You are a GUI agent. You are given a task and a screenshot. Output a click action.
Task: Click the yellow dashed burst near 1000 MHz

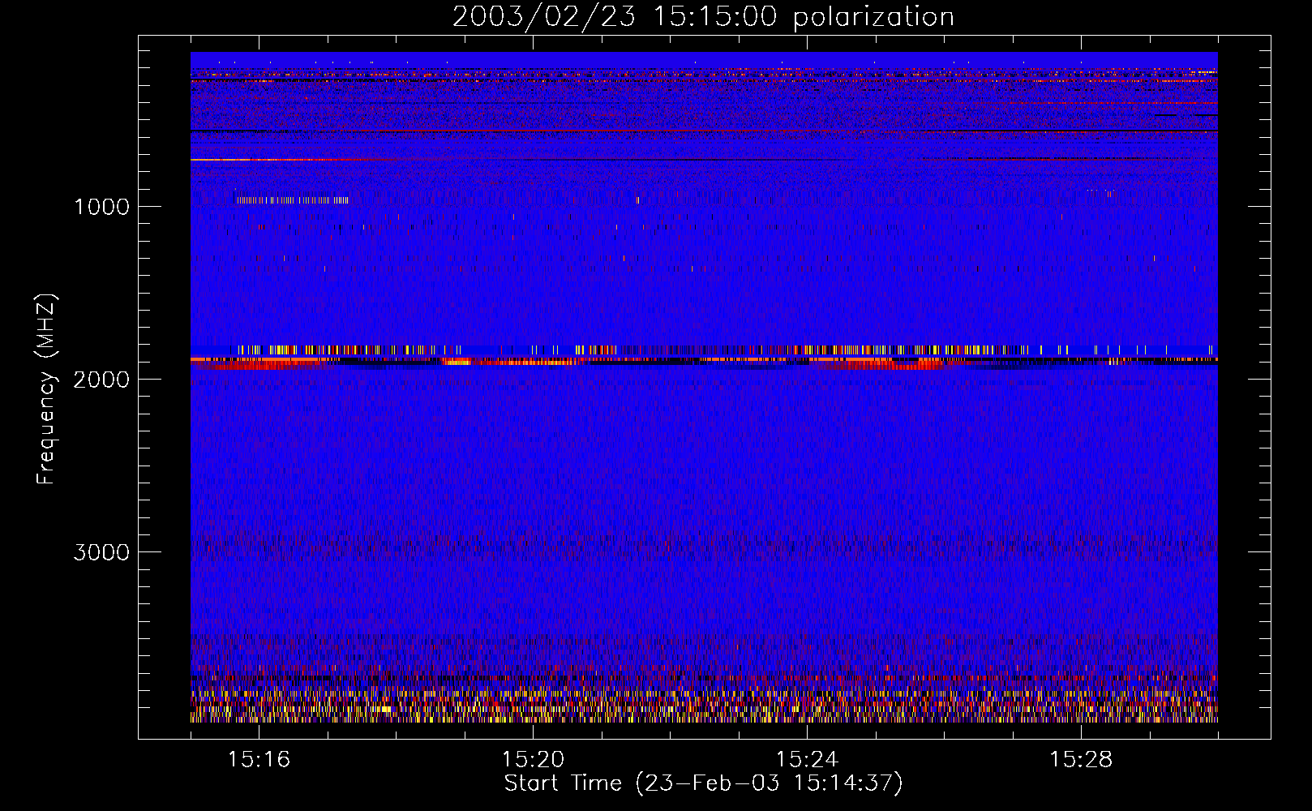tap(292, 200)
